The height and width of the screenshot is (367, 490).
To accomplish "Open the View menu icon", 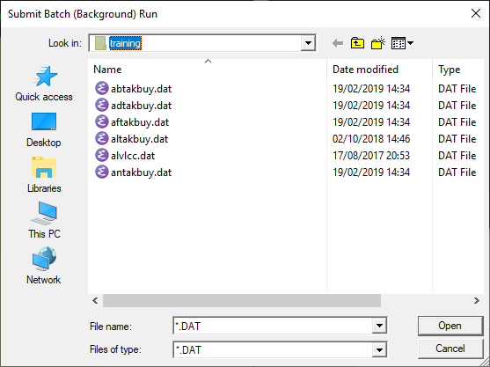I will tap(402, 43).
